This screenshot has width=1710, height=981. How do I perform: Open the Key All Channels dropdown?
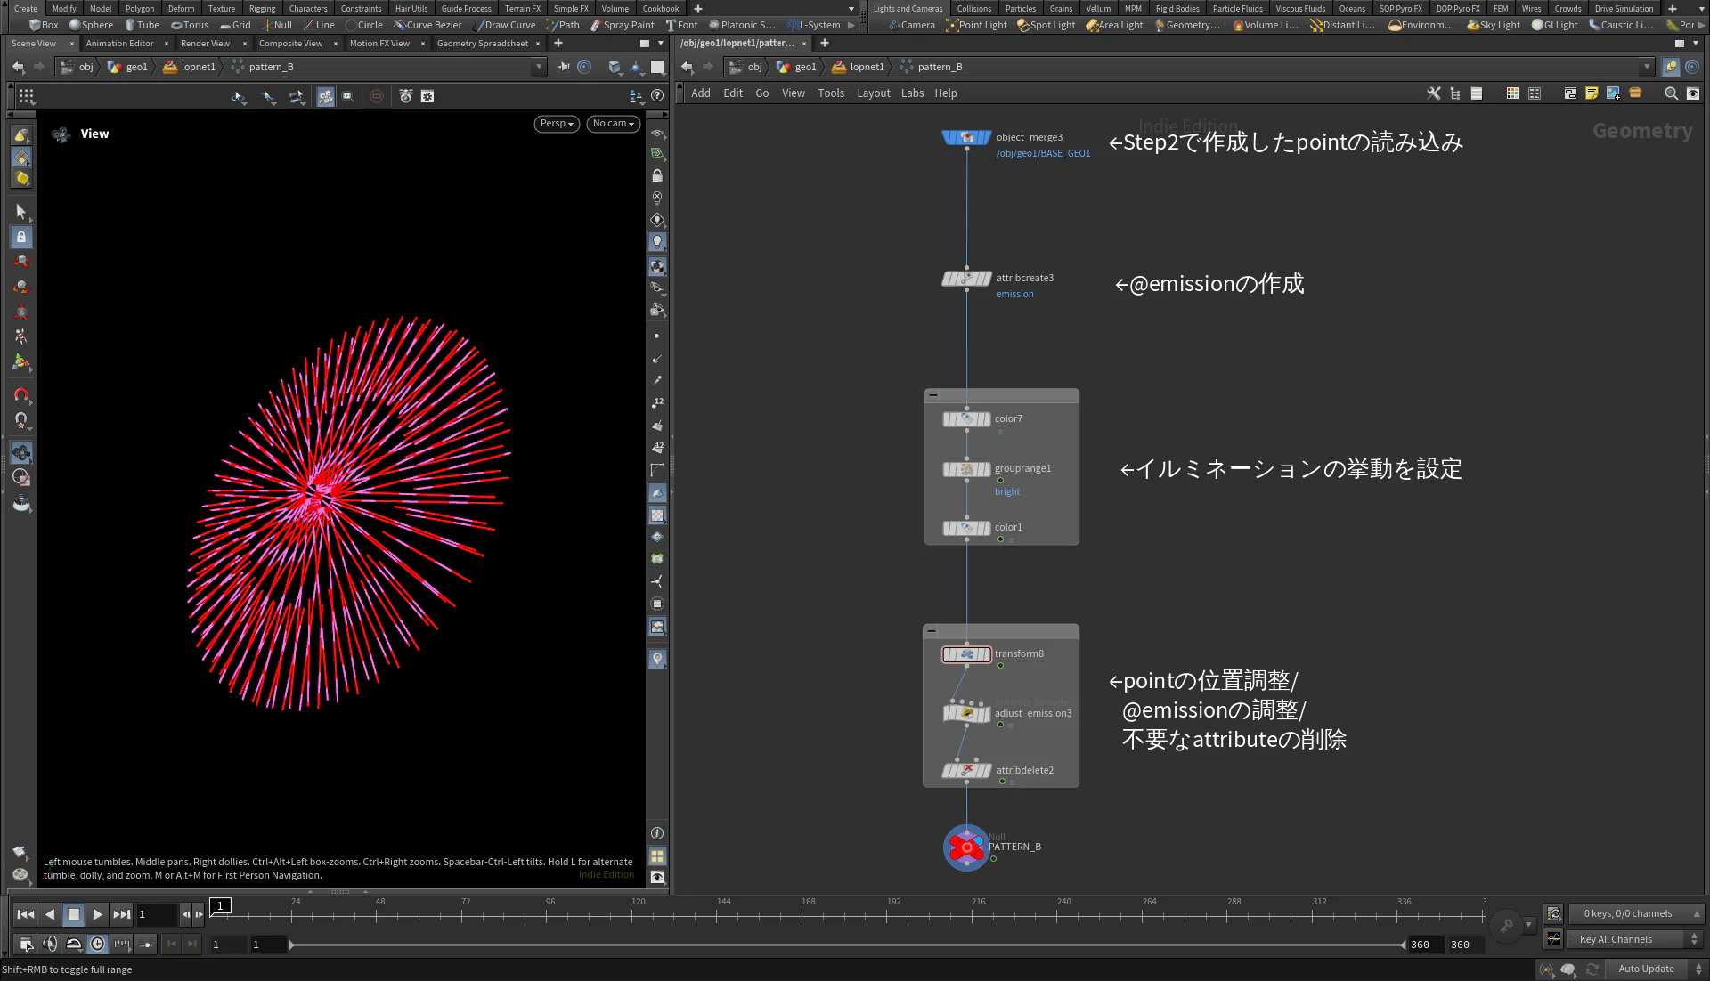click(x=1634, y=939)
